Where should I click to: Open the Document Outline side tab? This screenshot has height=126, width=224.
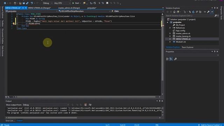[x=2, y=36]
